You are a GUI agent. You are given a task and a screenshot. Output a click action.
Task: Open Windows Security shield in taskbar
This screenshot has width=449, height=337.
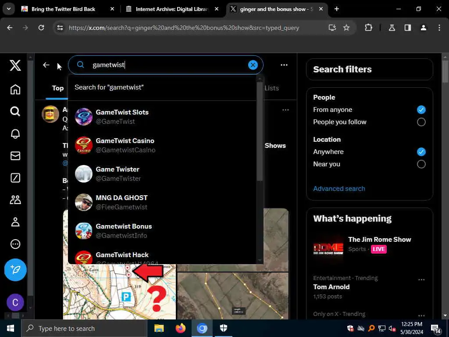[x=223, y=328]
